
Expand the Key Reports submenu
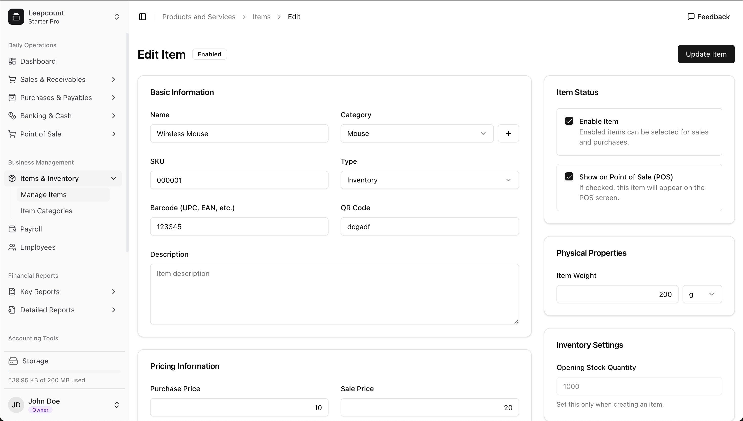[114, 292]
